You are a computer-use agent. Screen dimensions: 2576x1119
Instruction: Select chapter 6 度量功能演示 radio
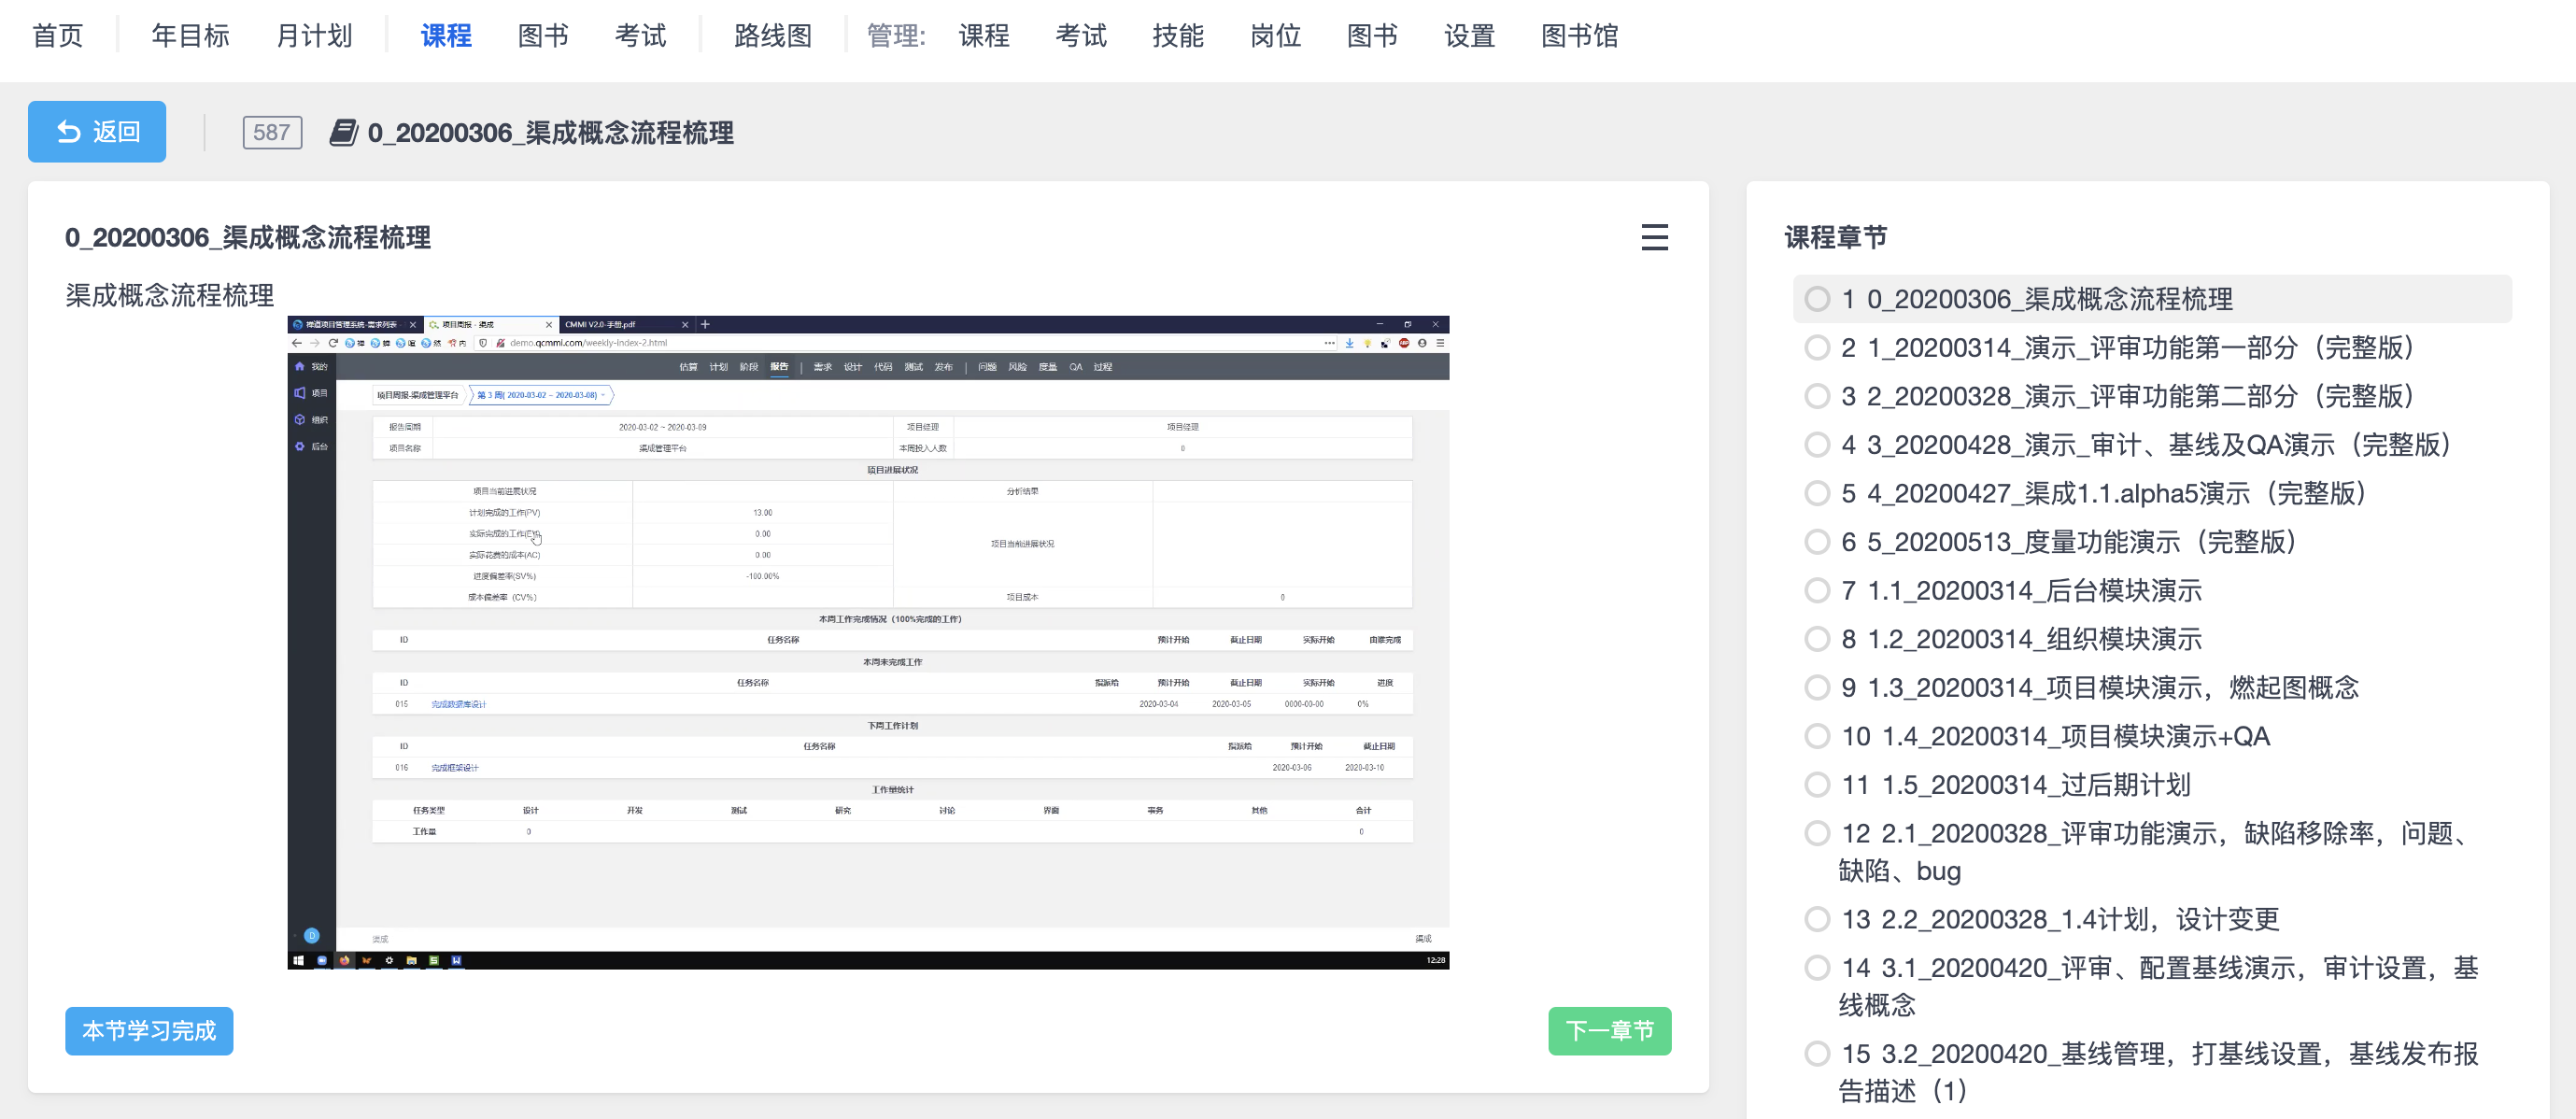click(1817, 542)
